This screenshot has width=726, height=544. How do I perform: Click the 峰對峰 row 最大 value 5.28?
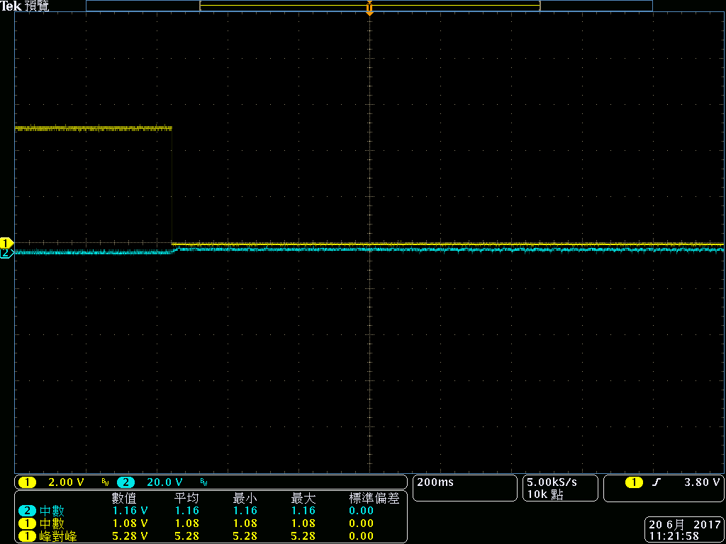click(x=303, y=536)
